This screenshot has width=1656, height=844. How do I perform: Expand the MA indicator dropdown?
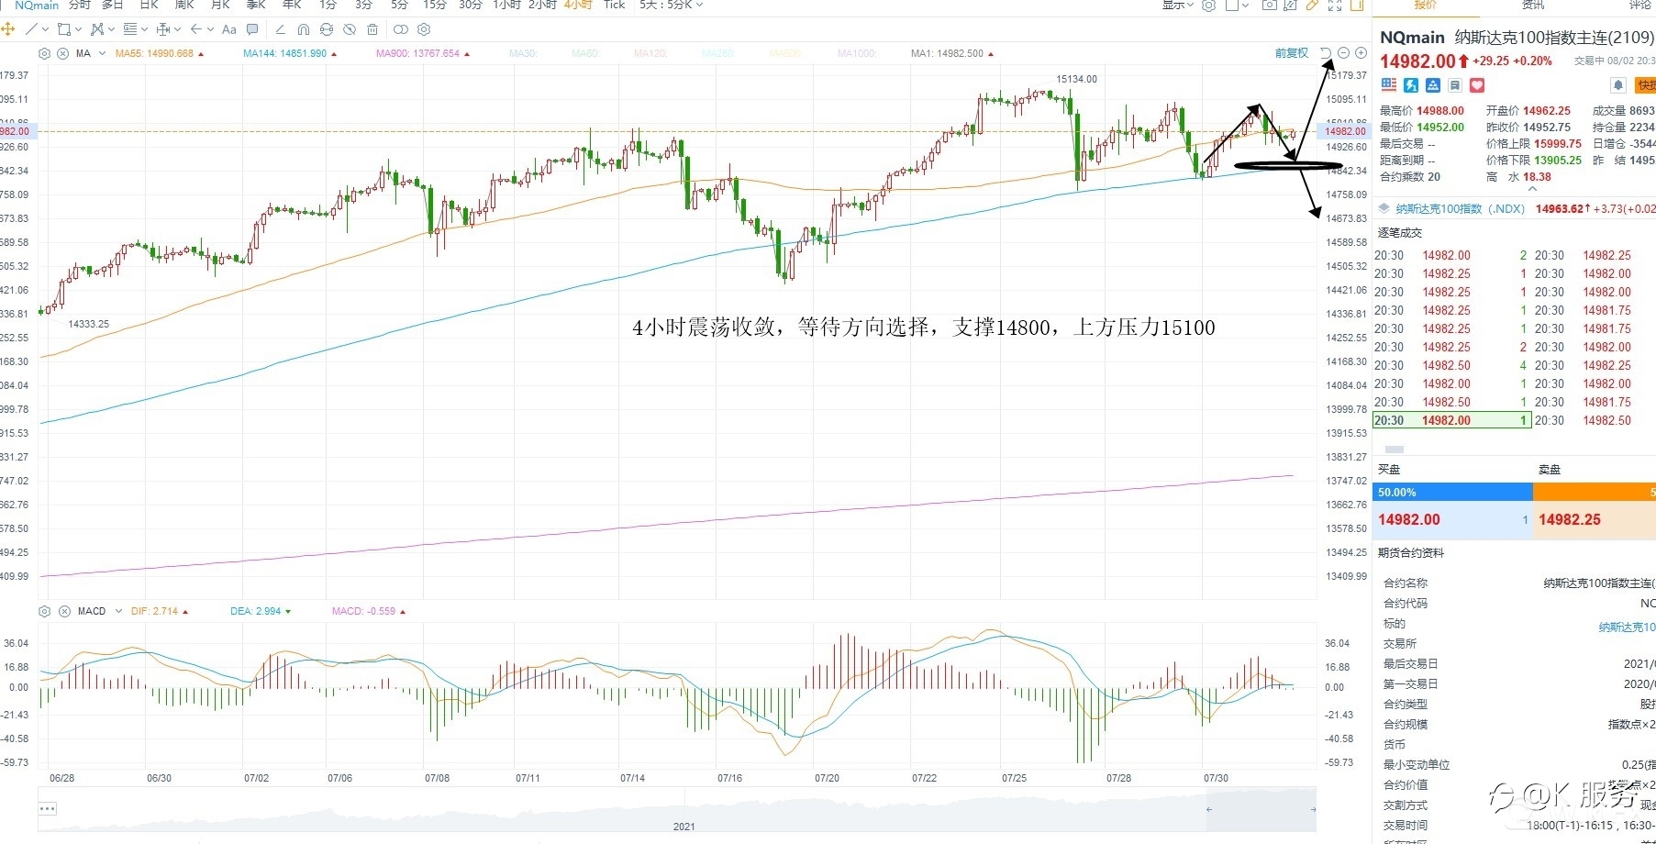pyautogui.click(x=102, y=53)
